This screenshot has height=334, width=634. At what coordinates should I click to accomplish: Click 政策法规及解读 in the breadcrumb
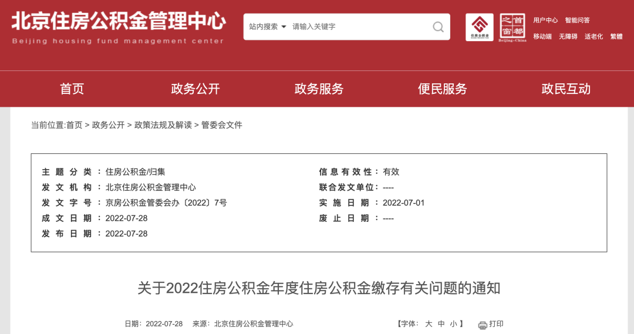tap(163, 125)
